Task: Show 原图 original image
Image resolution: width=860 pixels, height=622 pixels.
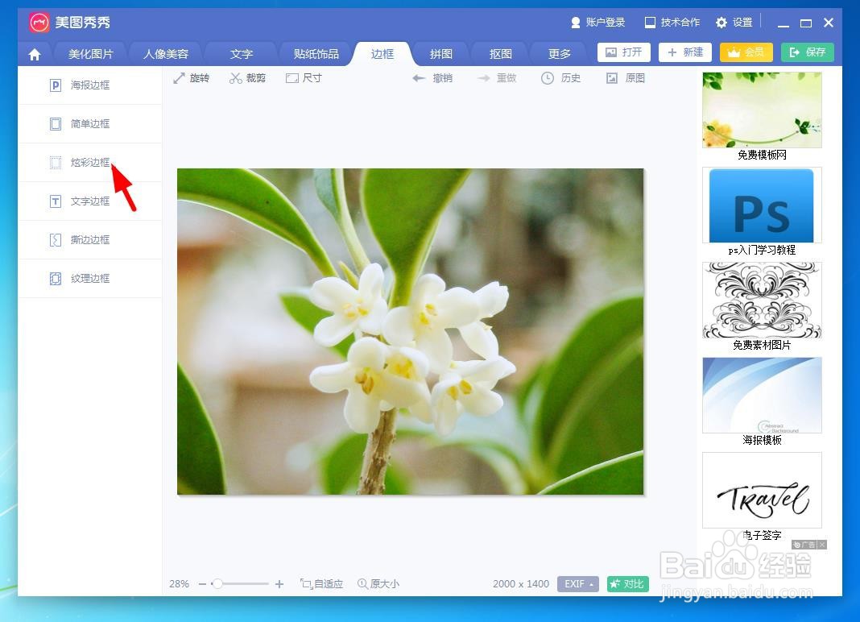Action: point(625,78)
